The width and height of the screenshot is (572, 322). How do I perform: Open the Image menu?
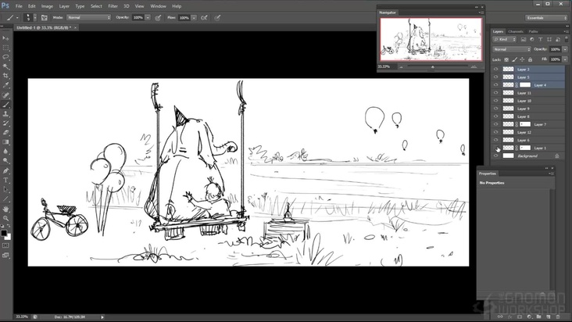click(x=47, y=6)
